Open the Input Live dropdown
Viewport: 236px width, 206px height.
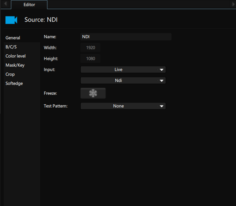click(x=123, y=70)
